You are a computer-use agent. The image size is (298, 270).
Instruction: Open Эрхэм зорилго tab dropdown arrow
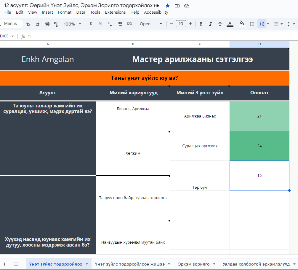point(214,264)
